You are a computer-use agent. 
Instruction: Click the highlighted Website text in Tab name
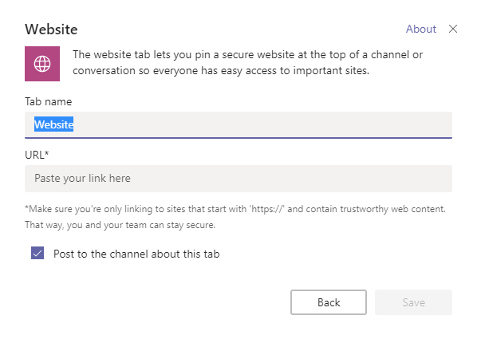[54, 124]
